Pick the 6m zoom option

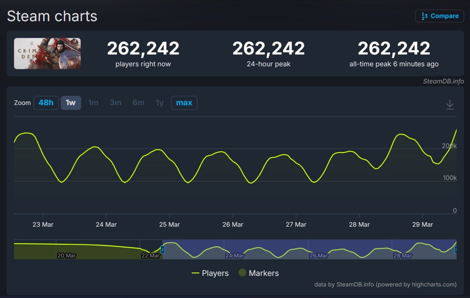click(138, 103)
